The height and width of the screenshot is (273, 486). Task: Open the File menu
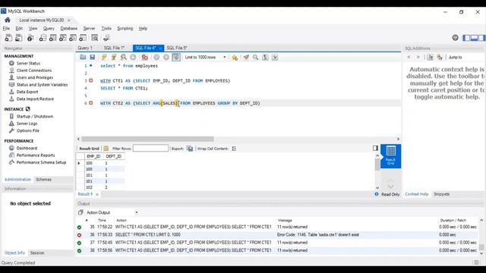(x=6, y=28)
